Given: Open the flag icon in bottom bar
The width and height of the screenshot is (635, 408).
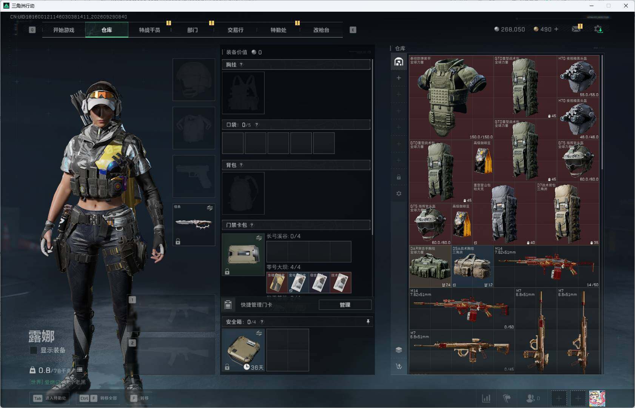Looking at the screenshot, I should [x=507, y=398].
